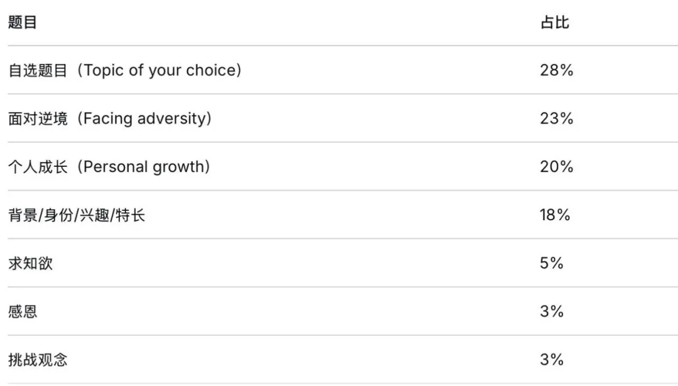The width and height of the screenshot is (678, 386).
Task: Click the 兴趣 word in fourth row
Action: tap(94, 215)
